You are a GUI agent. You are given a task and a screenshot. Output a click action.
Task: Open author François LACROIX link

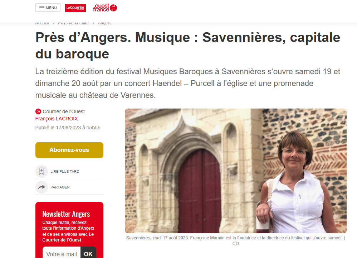(57, 119)
